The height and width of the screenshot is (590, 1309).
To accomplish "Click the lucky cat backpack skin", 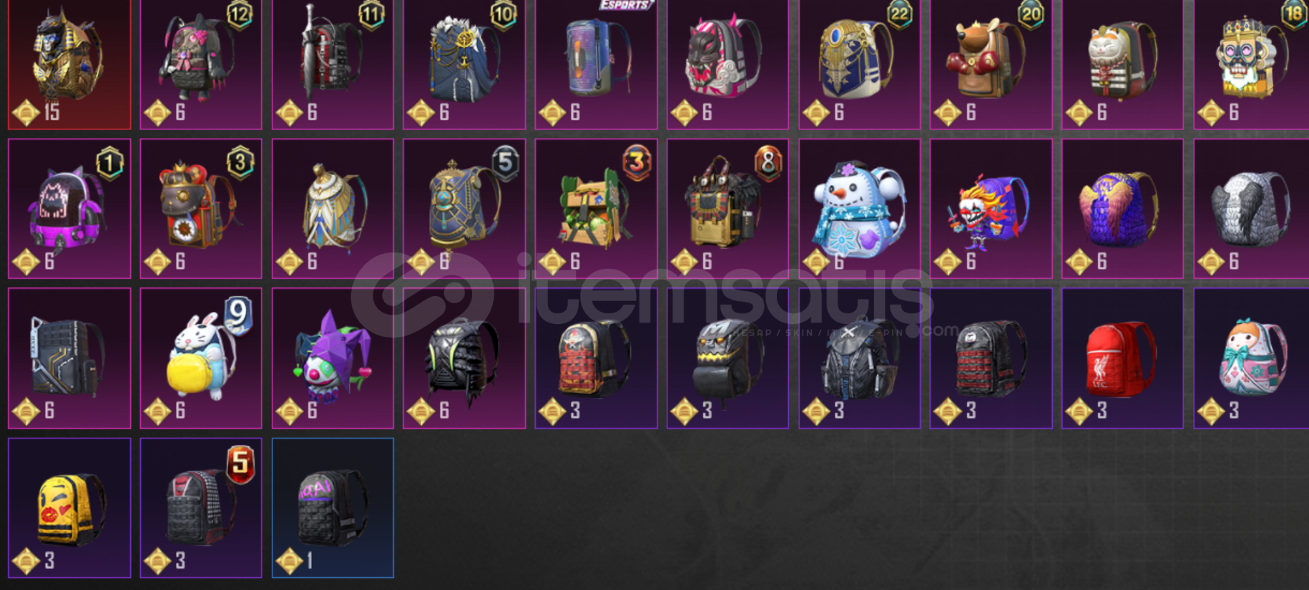I will (x=1122, y=63).
